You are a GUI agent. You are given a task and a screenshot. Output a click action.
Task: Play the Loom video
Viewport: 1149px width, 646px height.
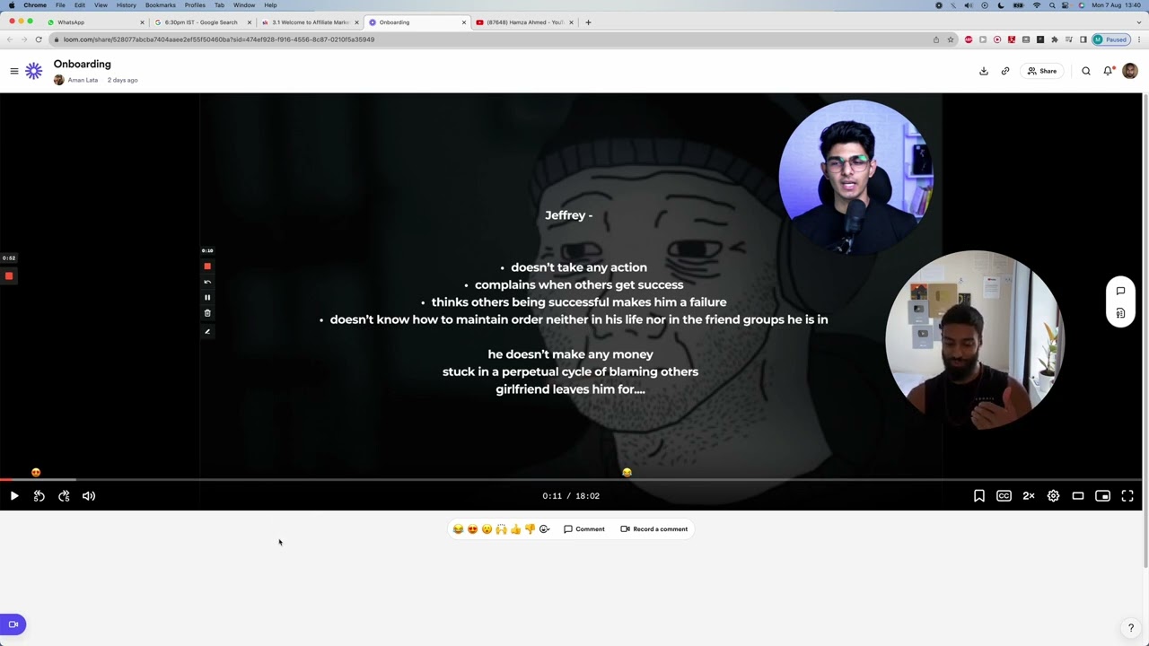(x=14, y=496)
